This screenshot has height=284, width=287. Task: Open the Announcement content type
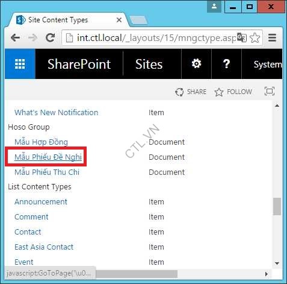(41, 202)
